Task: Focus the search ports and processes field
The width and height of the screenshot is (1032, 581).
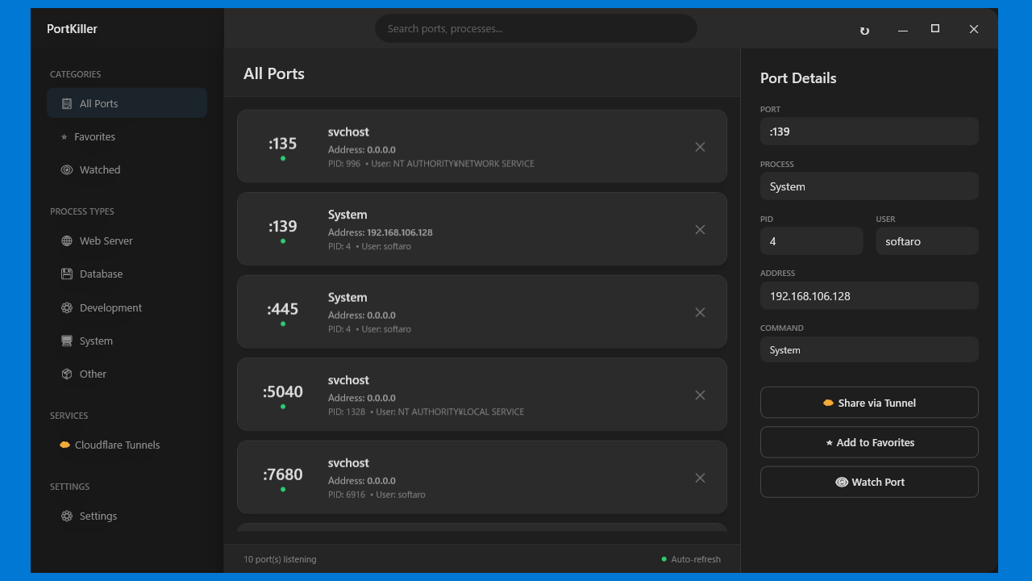Action: click(x=535, y=28)
